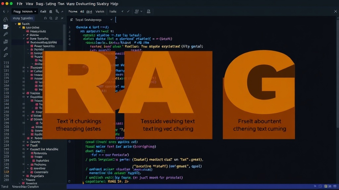Select the 'Pone Syeefis' tree row

(37, 39)
